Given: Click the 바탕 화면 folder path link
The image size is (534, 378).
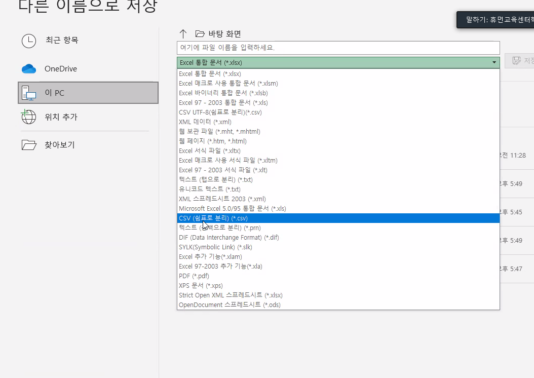Looking at the screenshot, I should [225, 34].
